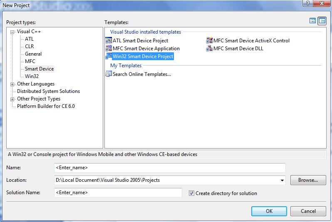Screen dimensions: 332x222
Task: Collapse the Visual C++ tree node
Action: (12, 32)
